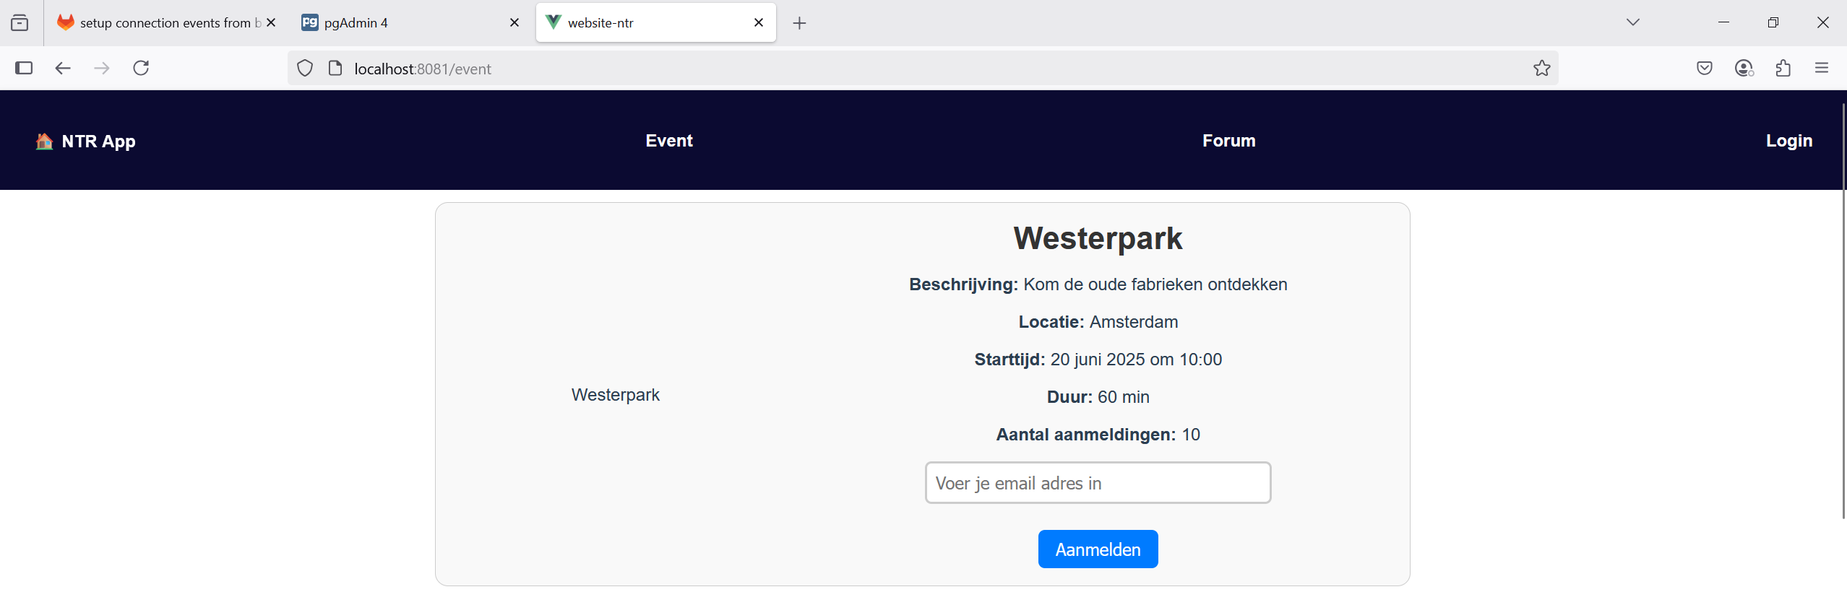Switch to the 'setup connection events' GitLab tab
This screenshot has height=592, width=1847.
point(166,22)
